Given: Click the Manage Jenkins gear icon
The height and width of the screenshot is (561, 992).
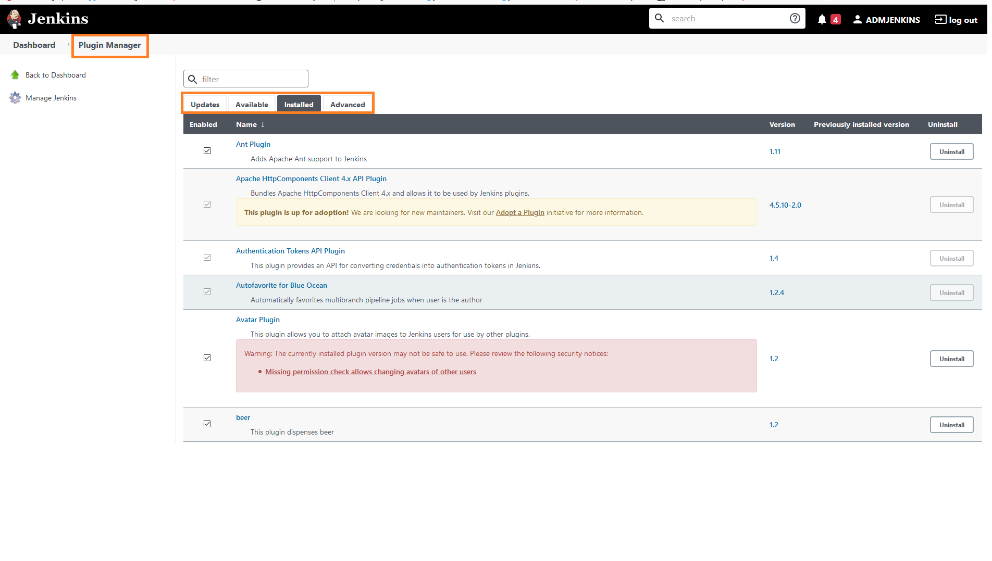Looking at the screenshot, I should (x=15, y=98).
